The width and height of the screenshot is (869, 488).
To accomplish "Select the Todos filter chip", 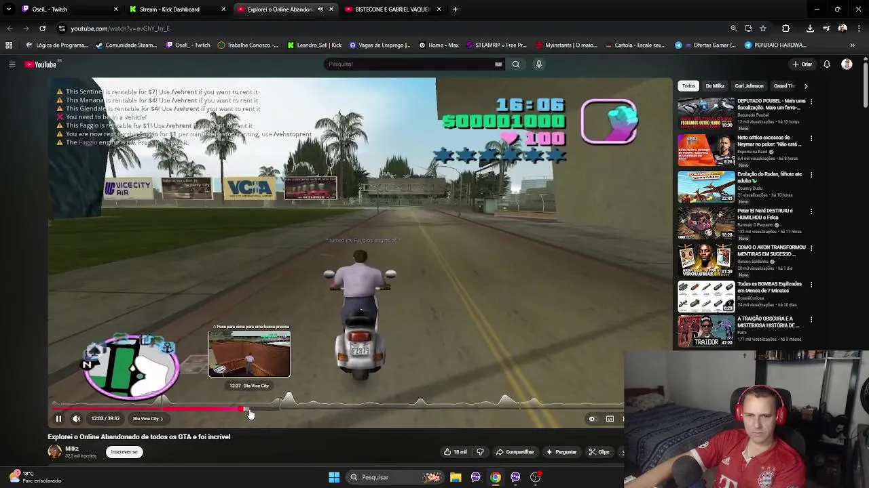I will click(688, 86).
